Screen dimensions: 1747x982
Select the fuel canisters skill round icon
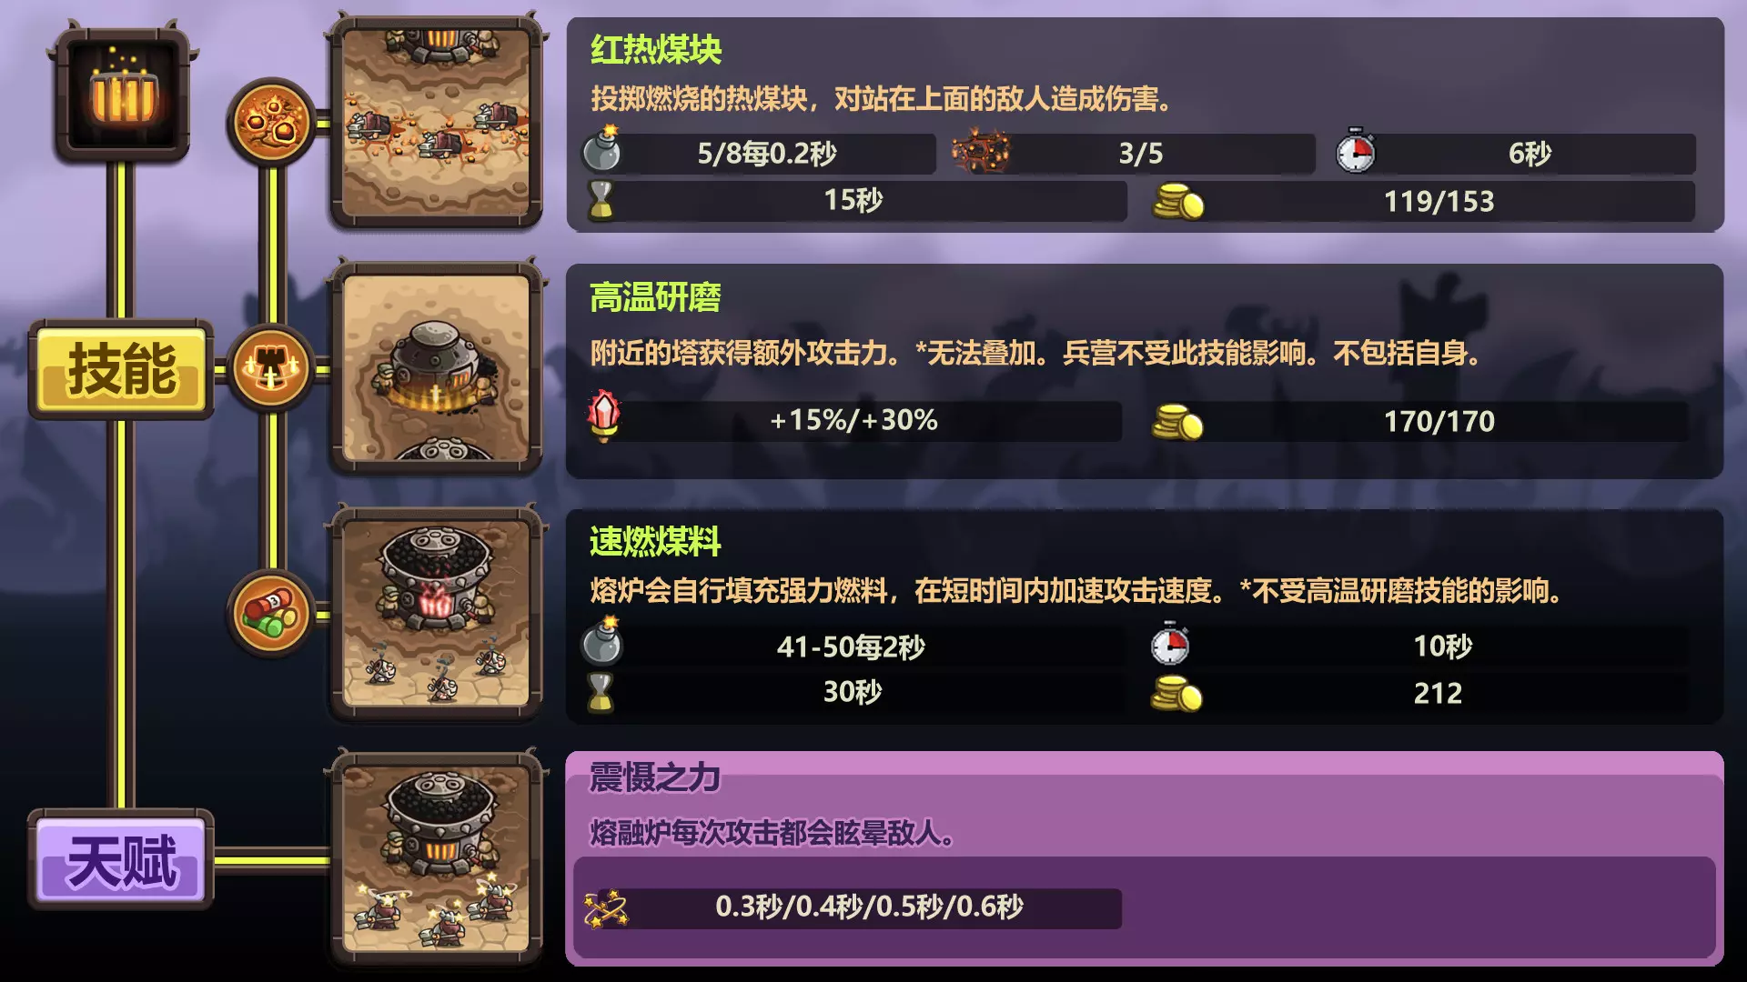[270, 614]
